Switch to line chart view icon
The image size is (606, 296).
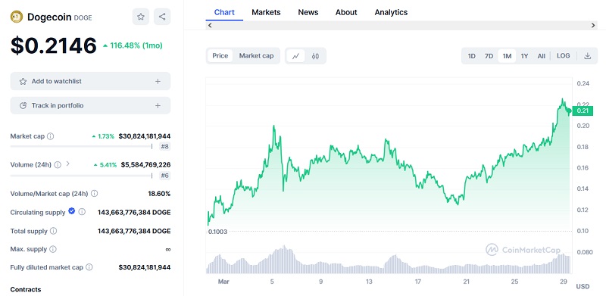296,56
